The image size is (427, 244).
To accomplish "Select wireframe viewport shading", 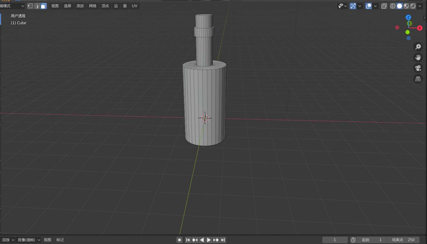I will coord(393,6).
